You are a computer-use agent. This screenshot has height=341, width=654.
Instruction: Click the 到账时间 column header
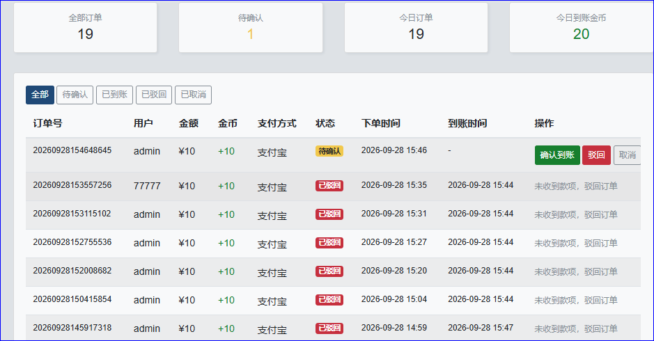tap(467, 123)
